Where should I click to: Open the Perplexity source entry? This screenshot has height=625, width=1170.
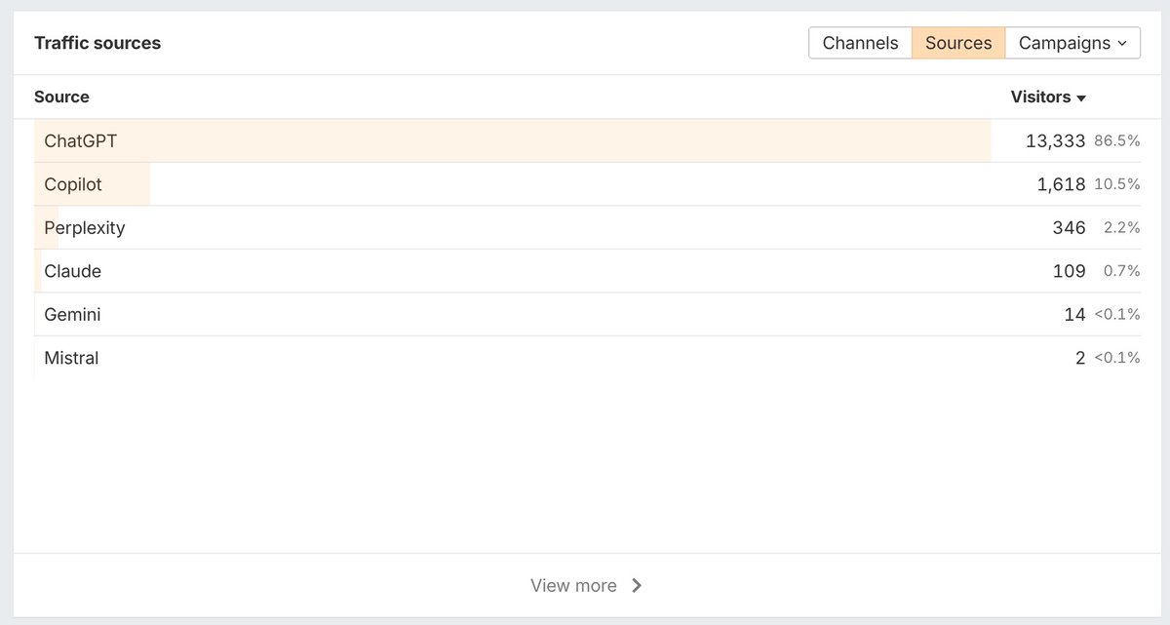85,228
